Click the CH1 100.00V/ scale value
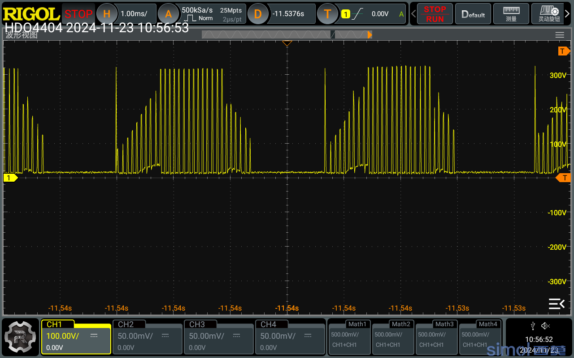The width and height of the screenshot is (574, 358). click(x=63, y=336)
